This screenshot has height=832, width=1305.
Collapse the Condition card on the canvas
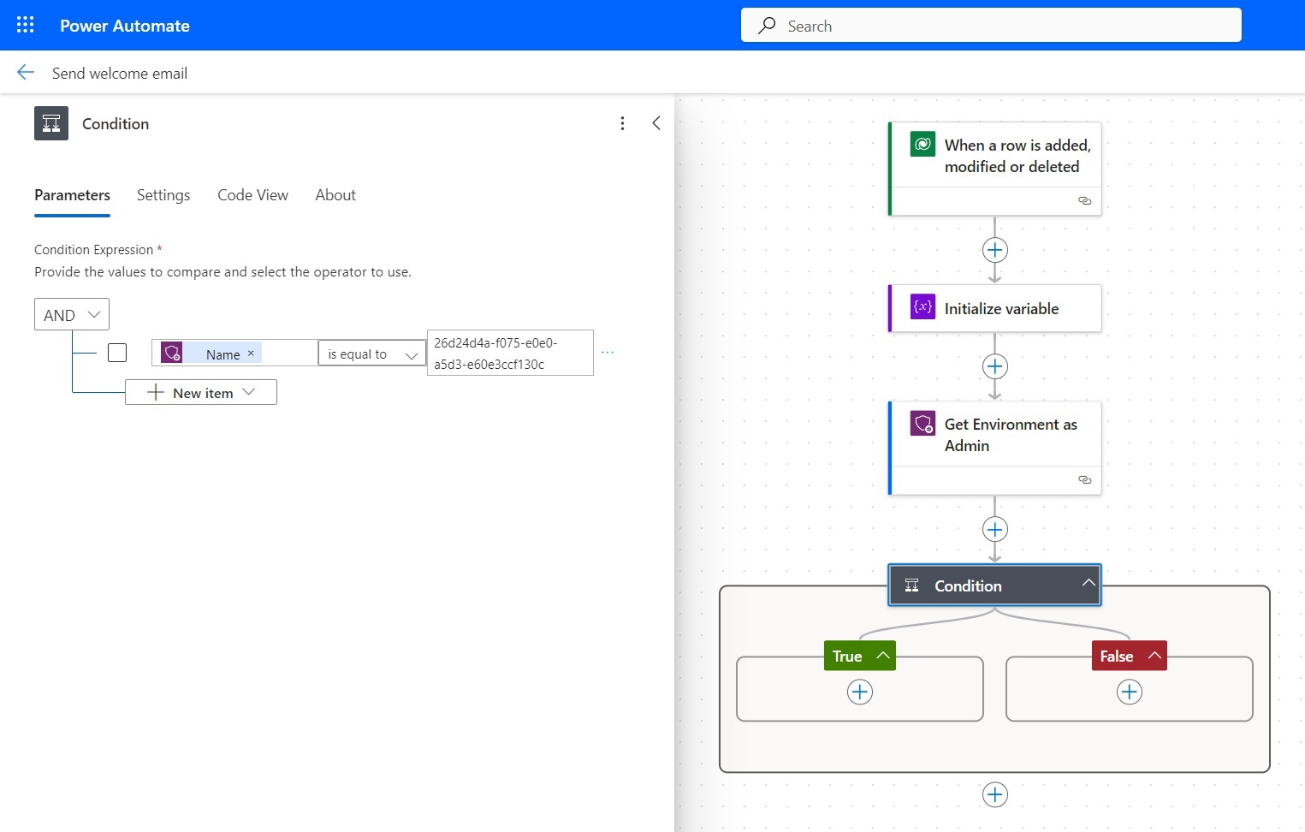(1088, 583)
